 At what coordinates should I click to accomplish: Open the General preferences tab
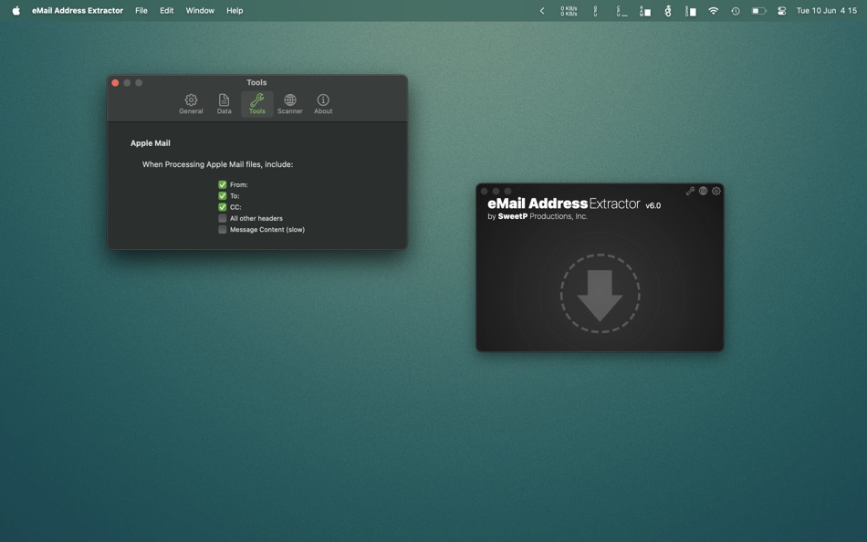(191, 104)
